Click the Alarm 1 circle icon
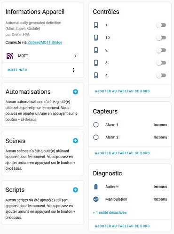Viewport: 174px width, 234px height. (x=96, y=125)
